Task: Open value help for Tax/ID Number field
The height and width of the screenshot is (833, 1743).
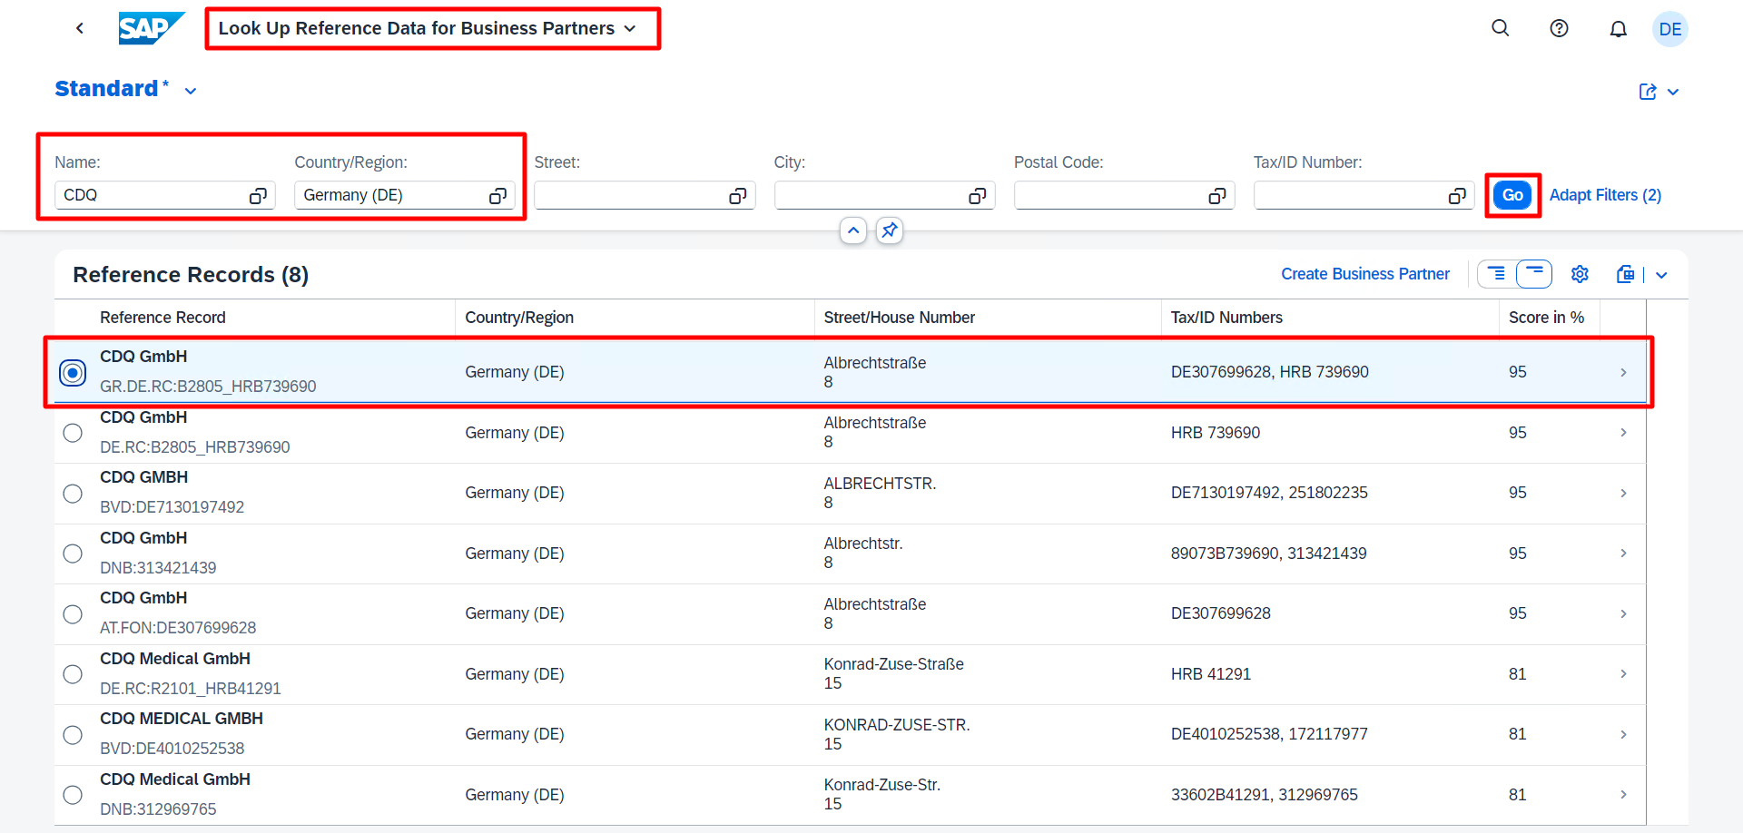Action: click(x=1457, y=196)
